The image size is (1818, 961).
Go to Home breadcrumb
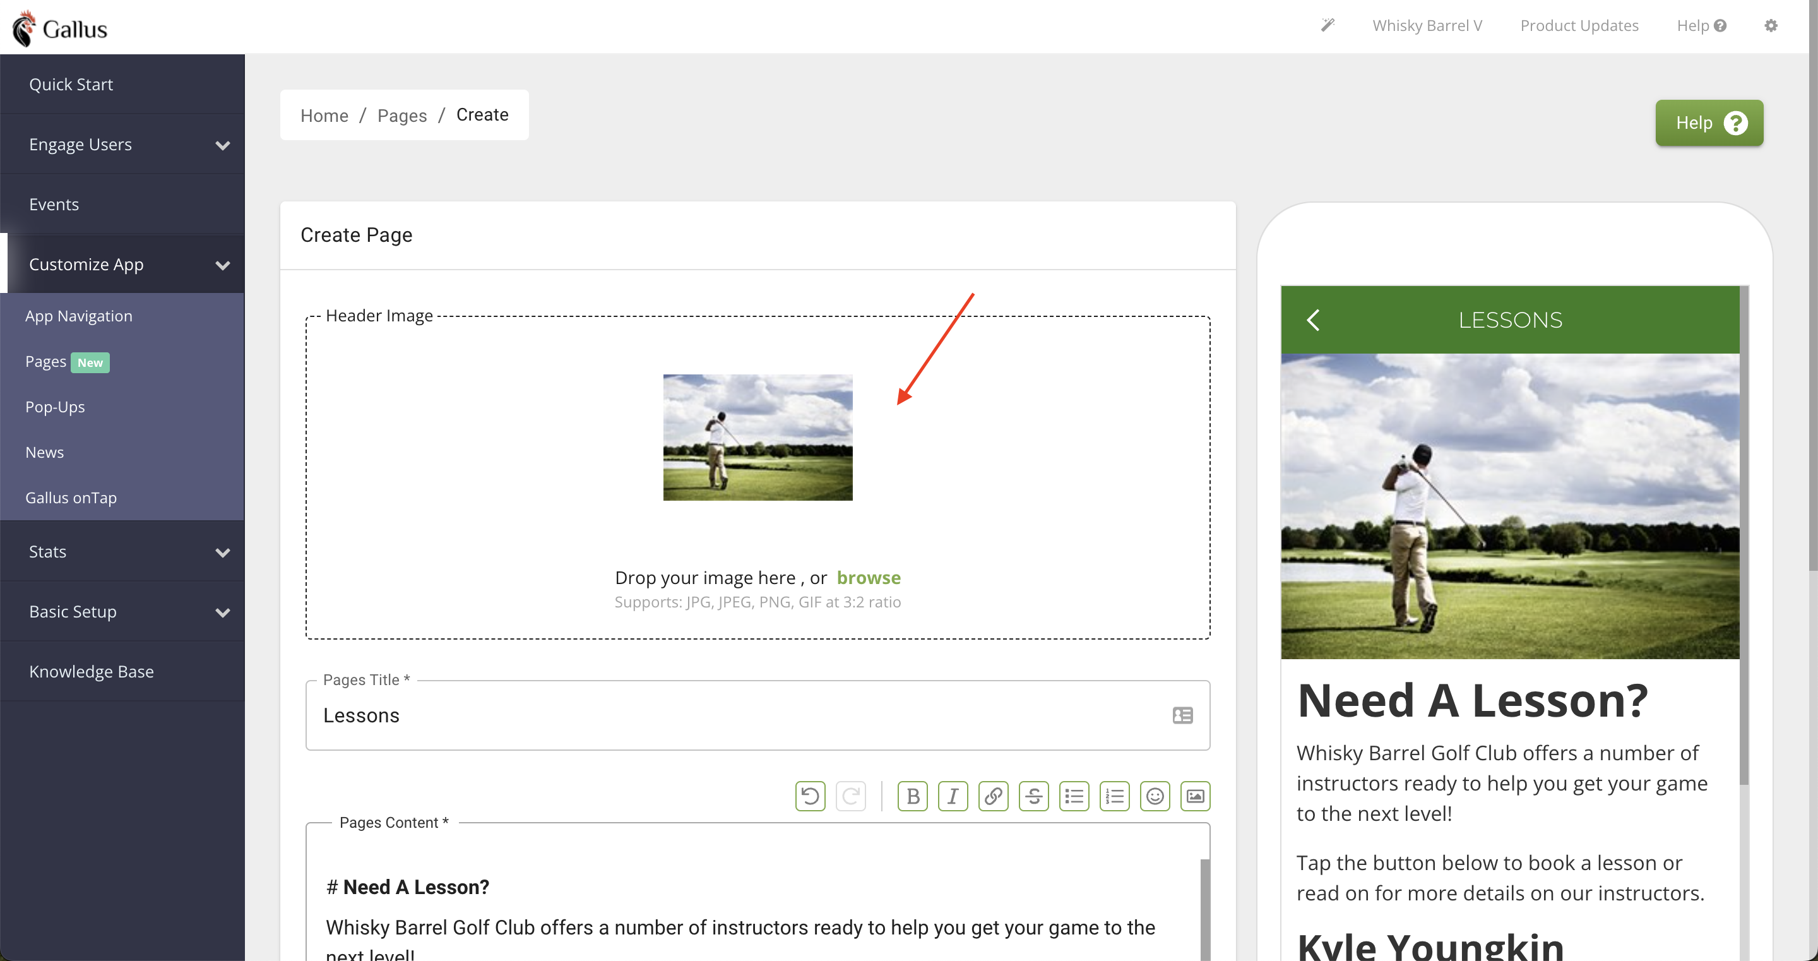(x=324, y=115)
